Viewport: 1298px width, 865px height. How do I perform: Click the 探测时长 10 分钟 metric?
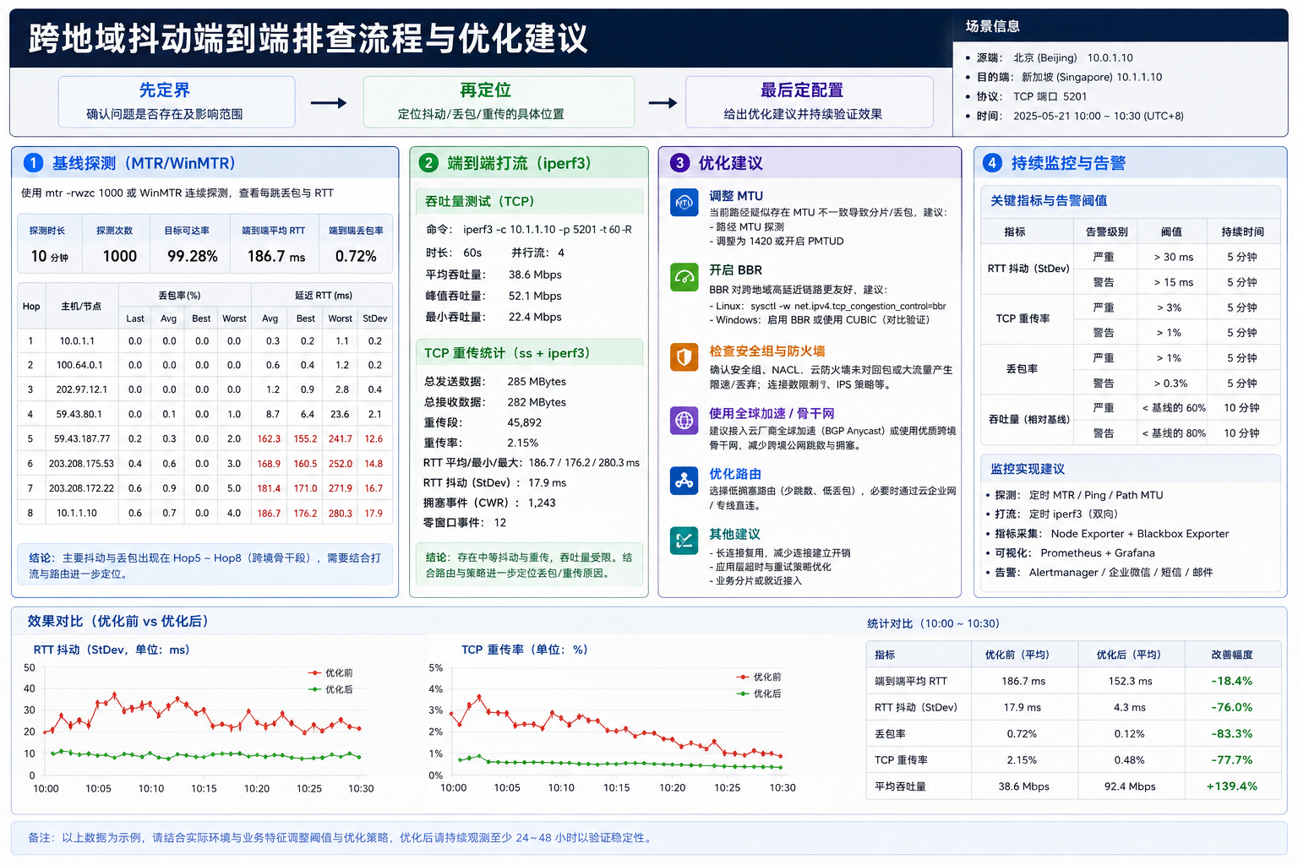[x=50, y=244]
